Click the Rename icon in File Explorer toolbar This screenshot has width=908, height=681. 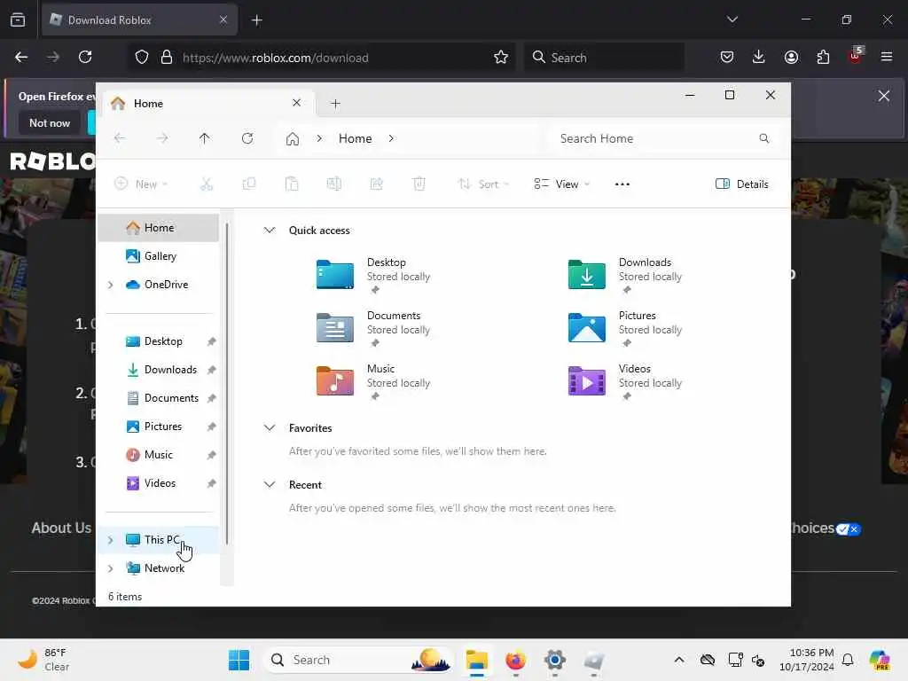pyautogui.click(x=334, y=184)
